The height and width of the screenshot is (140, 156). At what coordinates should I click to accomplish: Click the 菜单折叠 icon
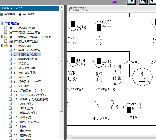[x=20, y=14]
